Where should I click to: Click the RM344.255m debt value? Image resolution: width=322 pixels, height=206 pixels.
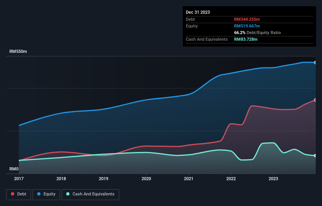click(x=247, y=19)
